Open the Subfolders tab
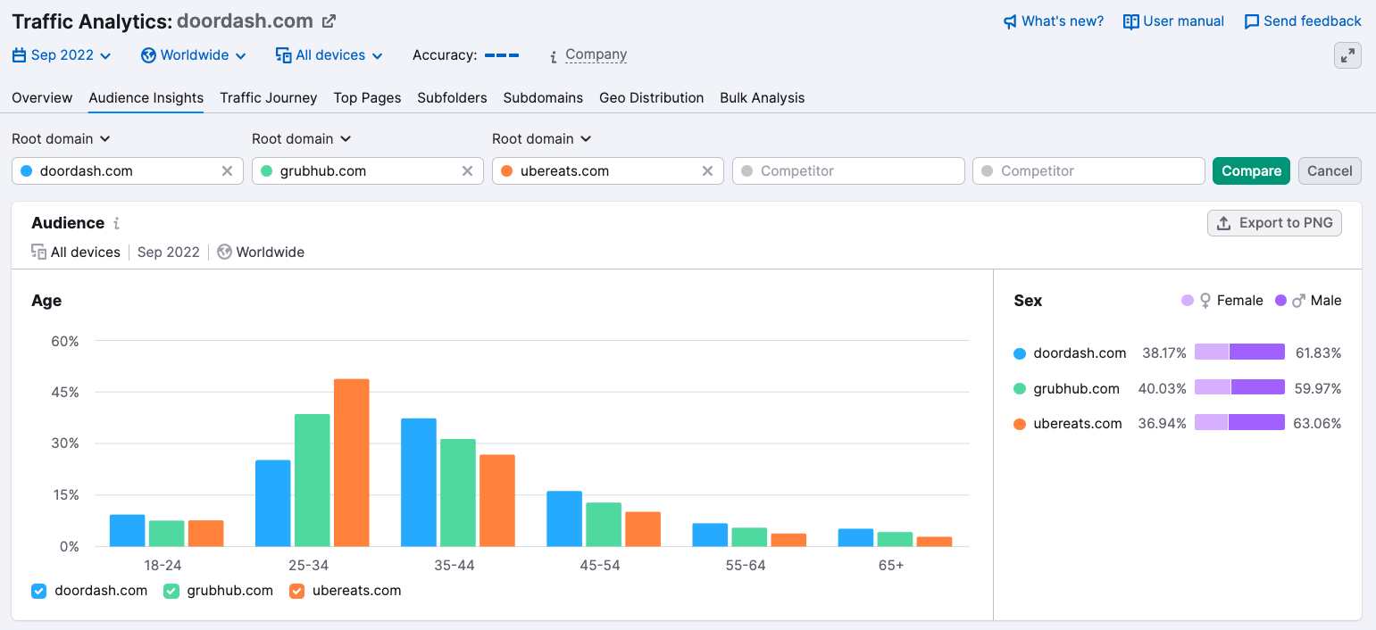This screenshot has width=1376, height=630. pos(452,98)
